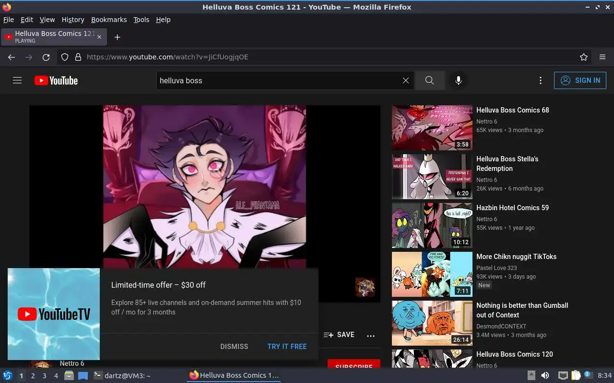The width and height of the screenshot is (614, 383).
Task: Open the file manager taskbar launcher
Action: [x=69, y=376]
